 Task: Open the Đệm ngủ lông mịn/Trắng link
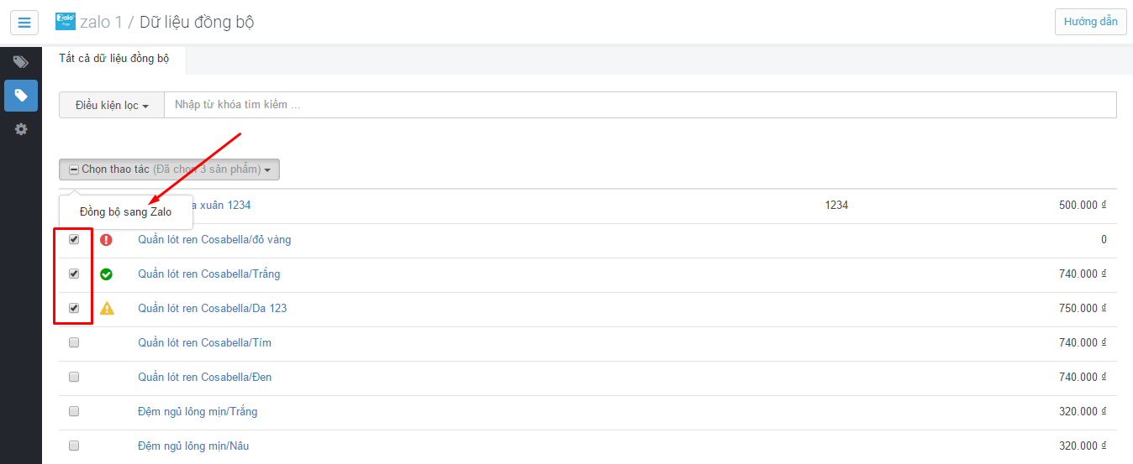click(198, 411)
